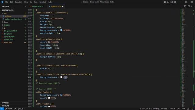Expand the fonts folder

tap(6, 22)
